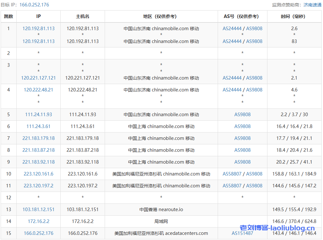Select IP link 221.183.179.18 in hop 7

click(39, 138)
